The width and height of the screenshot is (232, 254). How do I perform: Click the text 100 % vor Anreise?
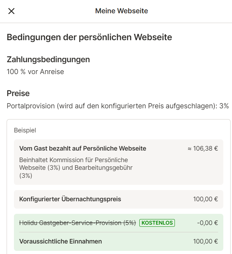tap(35, 72)
